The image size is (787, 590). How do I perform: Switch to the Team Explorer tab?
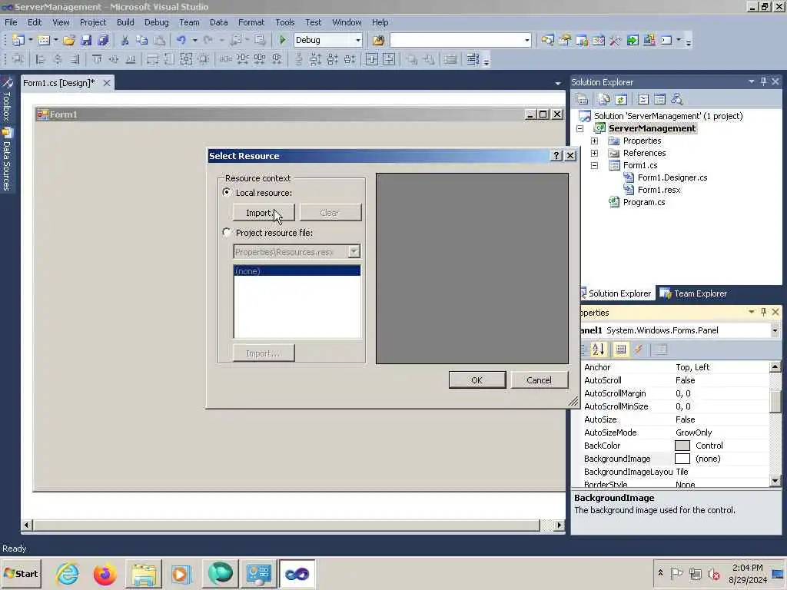[693, 293]
